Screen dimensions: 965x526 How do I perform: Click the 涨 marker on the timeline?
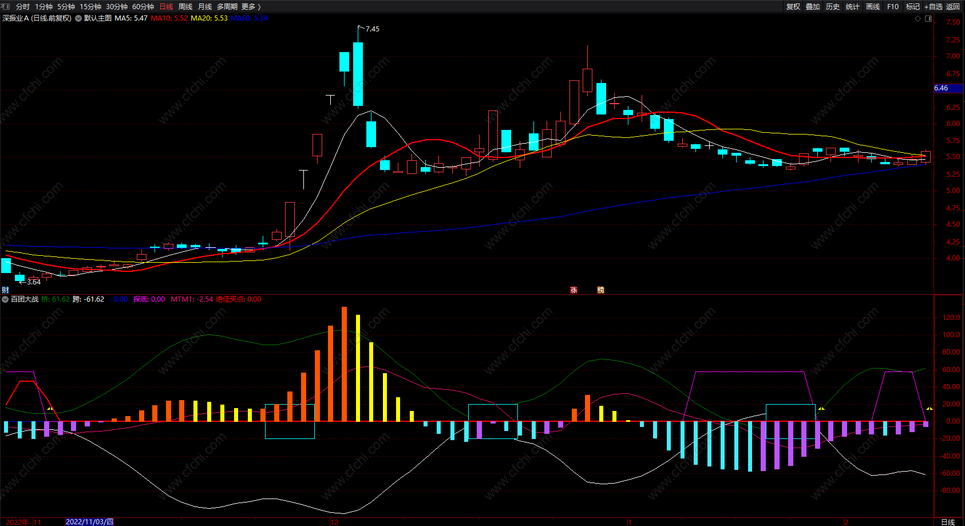[574, 290]
